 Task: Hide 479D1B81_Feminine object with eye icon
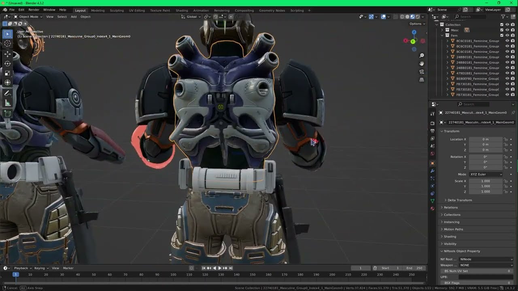tap(507, 73)
